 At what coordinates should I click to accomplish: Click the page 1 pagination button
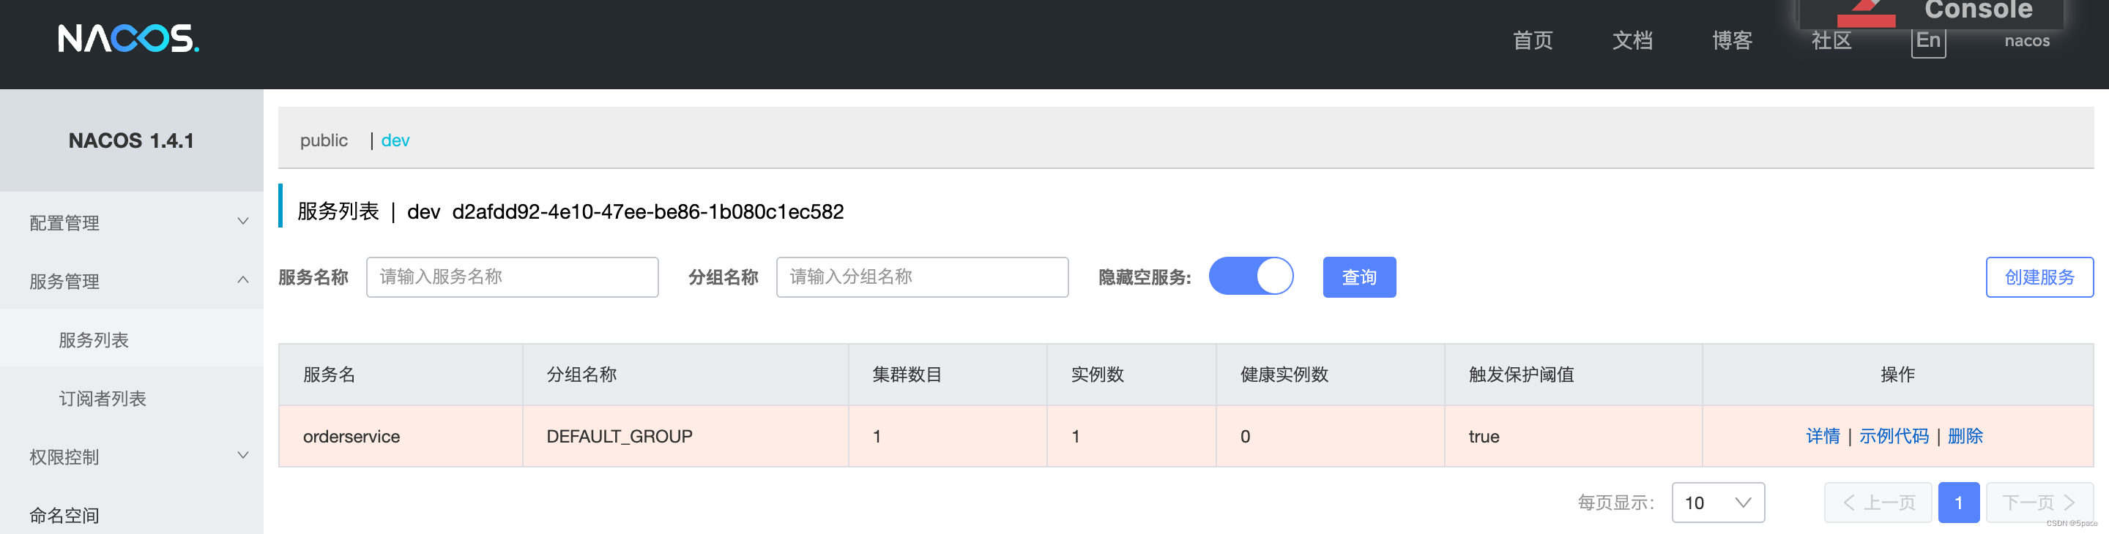1958,502
